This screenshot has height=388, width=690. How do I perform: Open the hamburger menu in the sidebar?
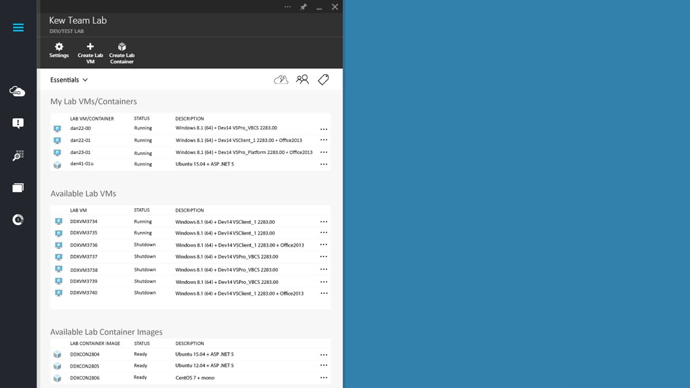pyautogui.click(x=18, y=27)
